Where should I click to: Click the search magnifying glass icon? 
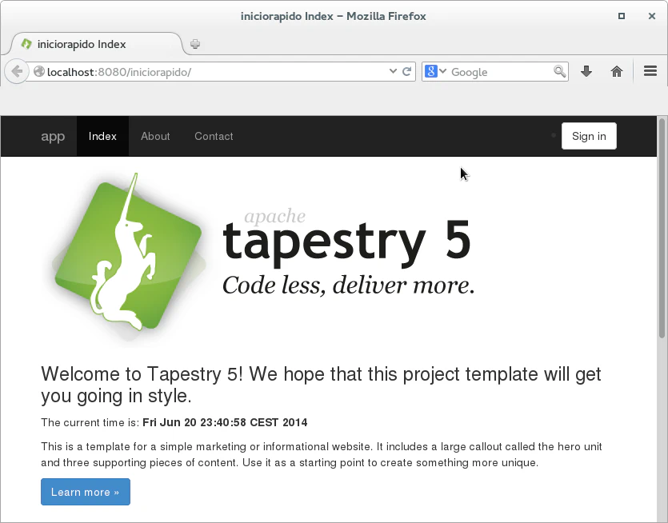(x=560, y=72)
